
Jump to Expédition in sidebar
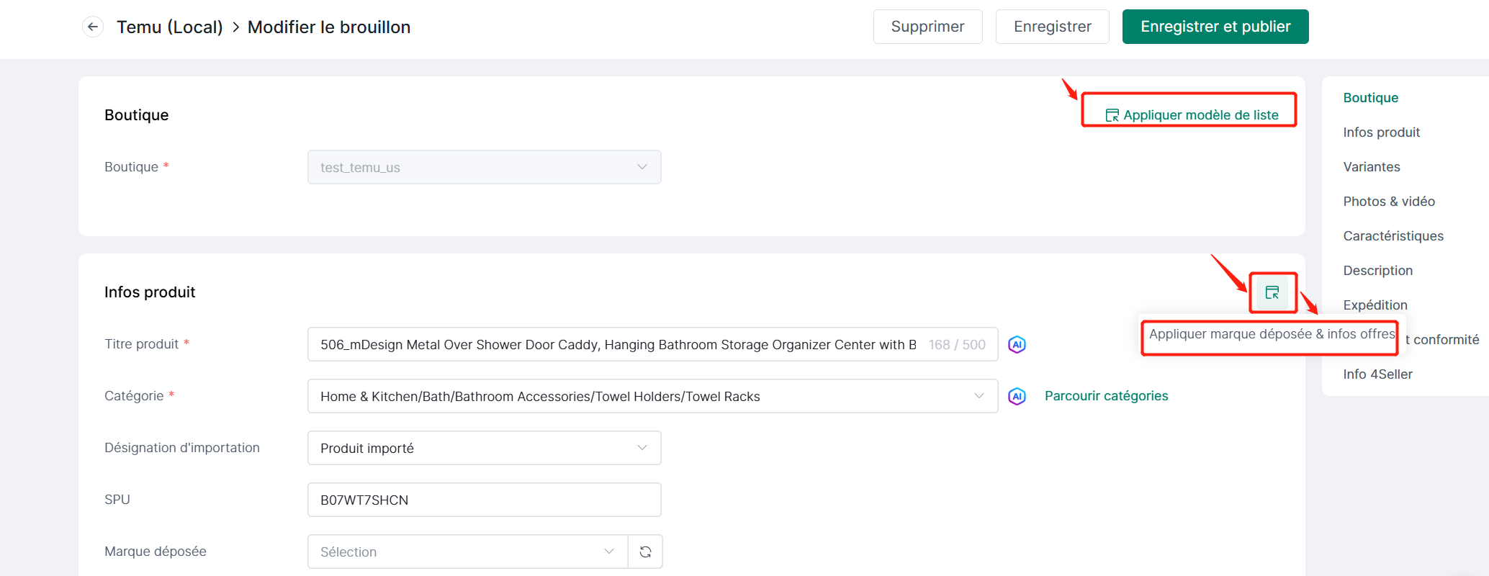coord(1375,305)
